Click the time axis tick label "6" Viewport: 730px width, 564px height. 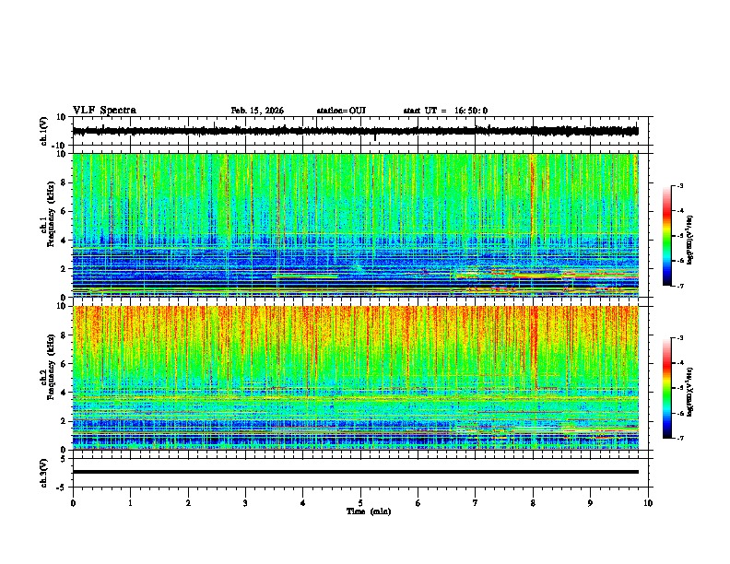418,503
